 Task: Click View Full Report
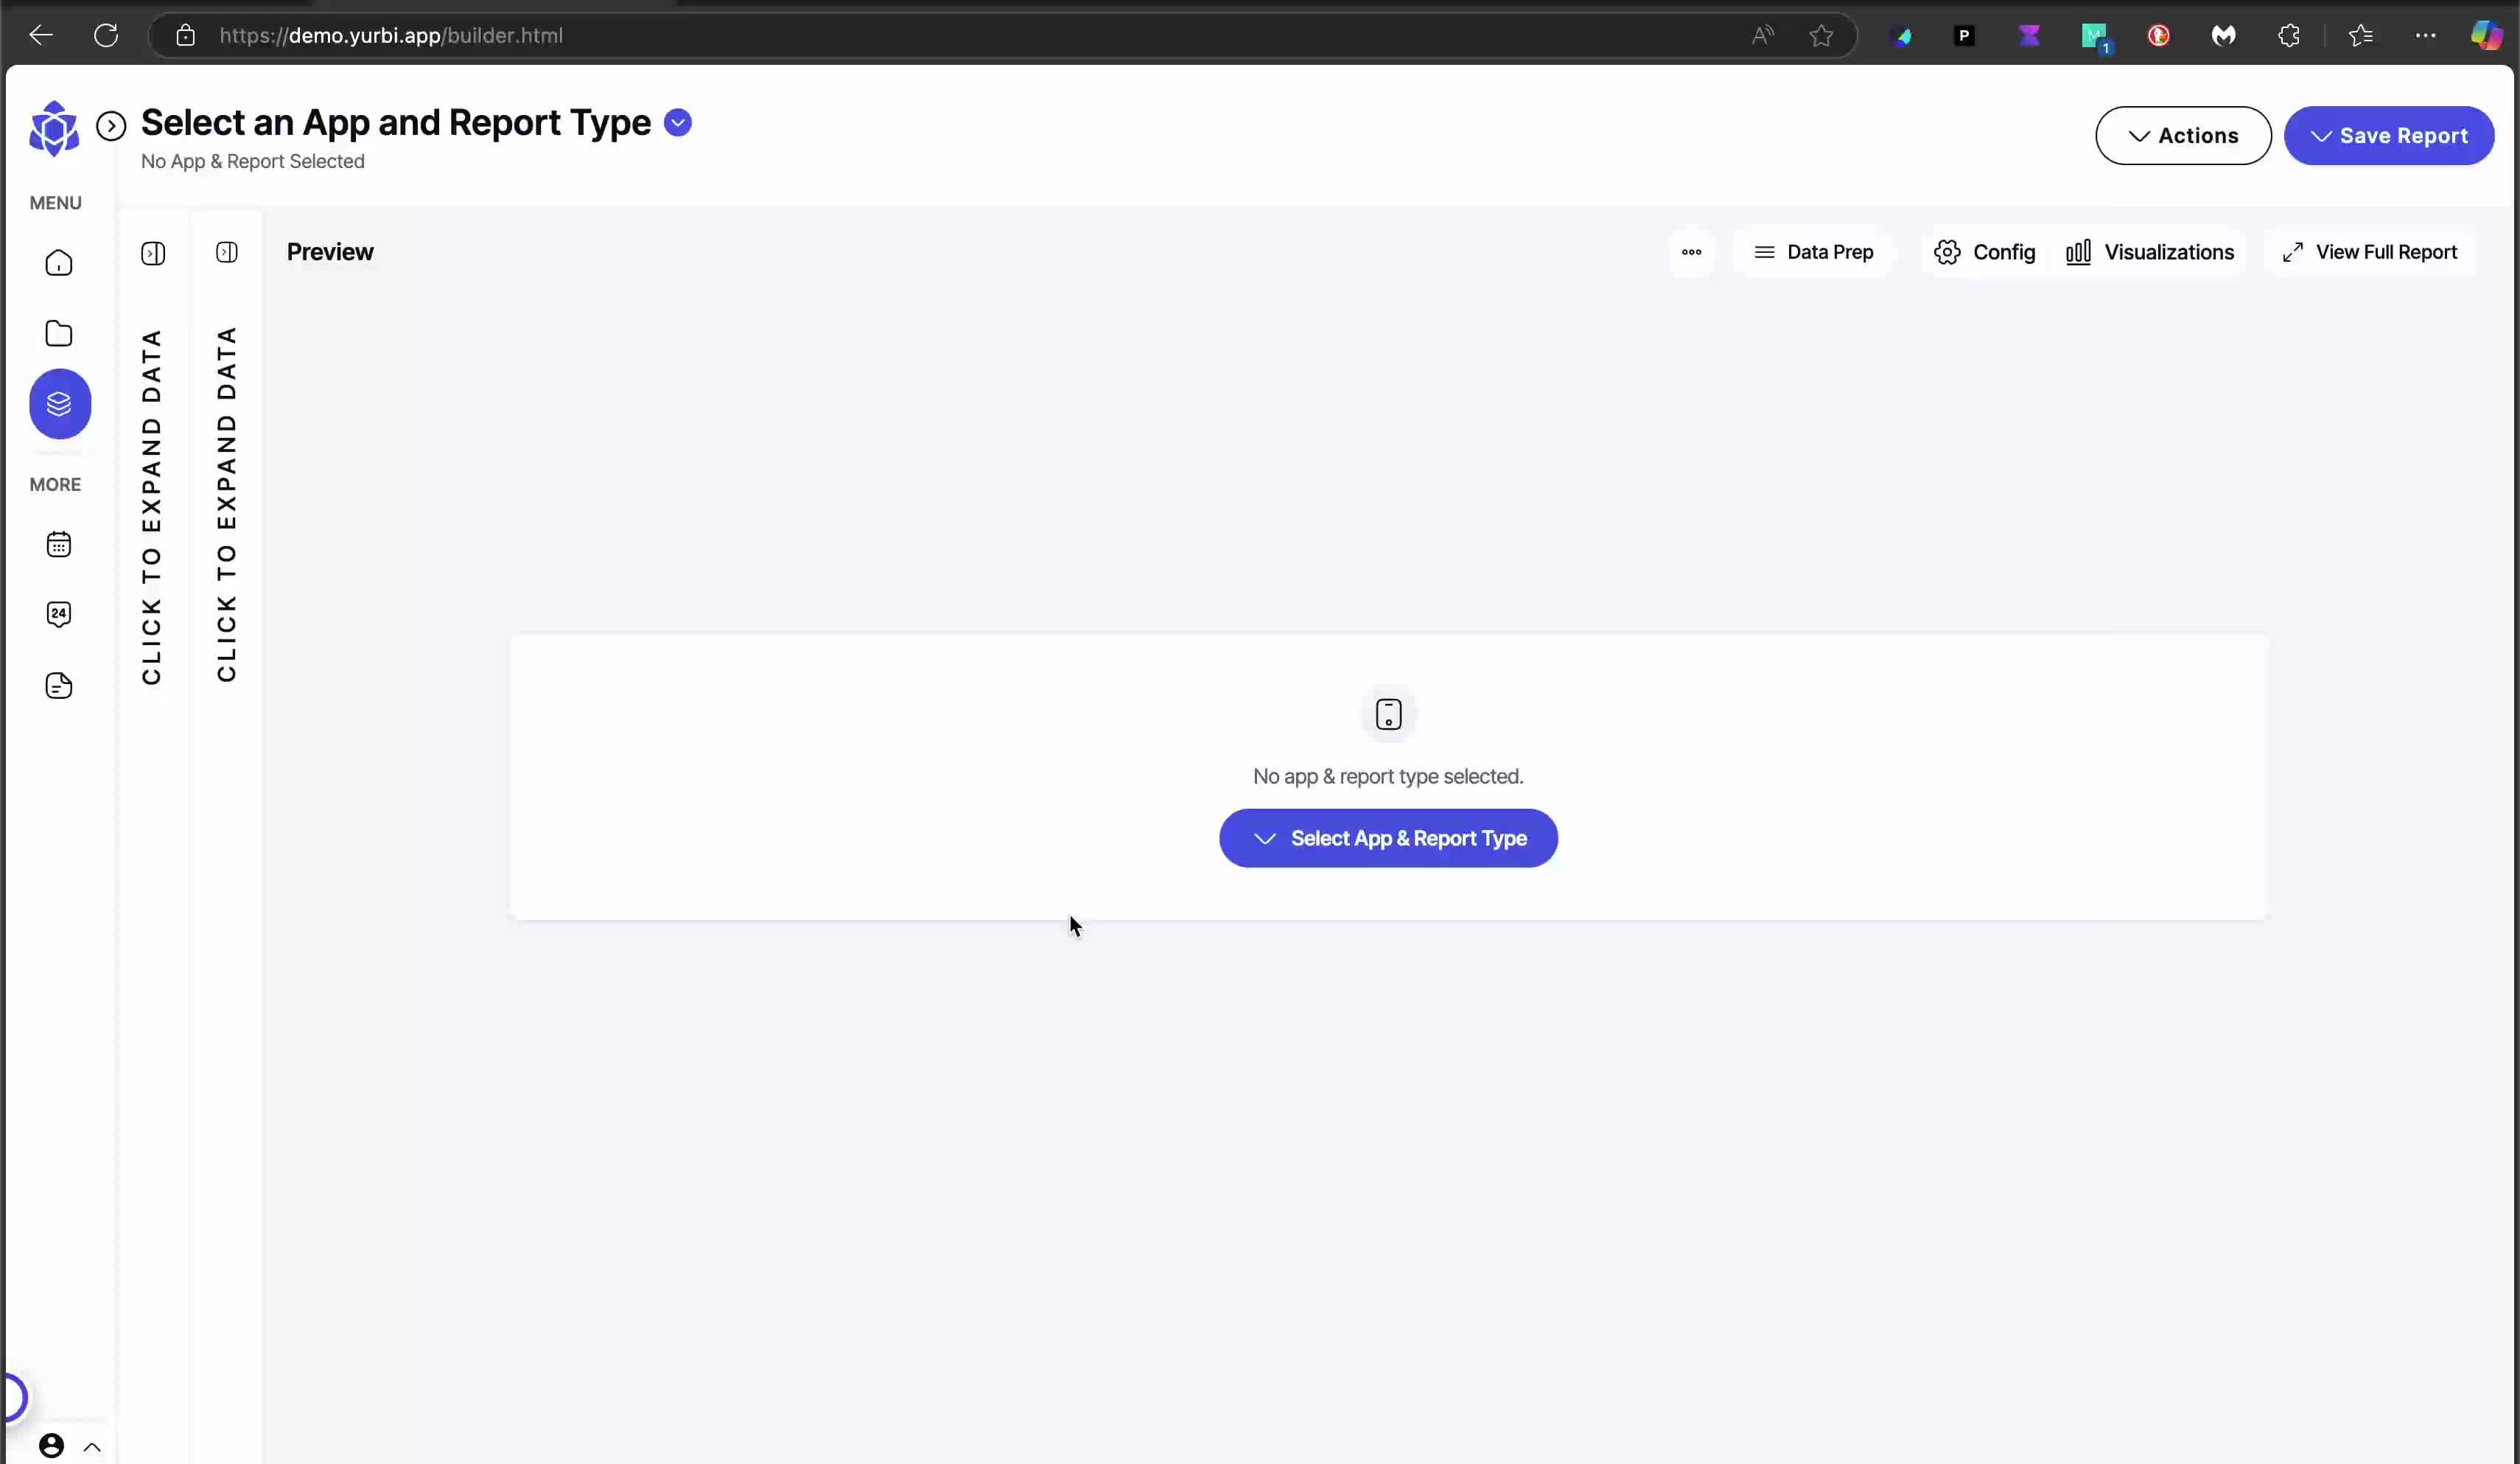coord(2369,252)
